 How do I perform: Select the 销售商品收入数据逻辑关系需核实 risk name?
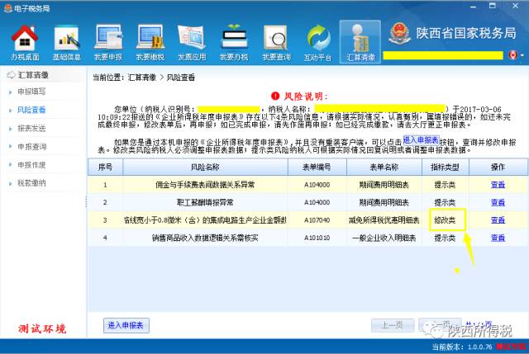[205, 238]
